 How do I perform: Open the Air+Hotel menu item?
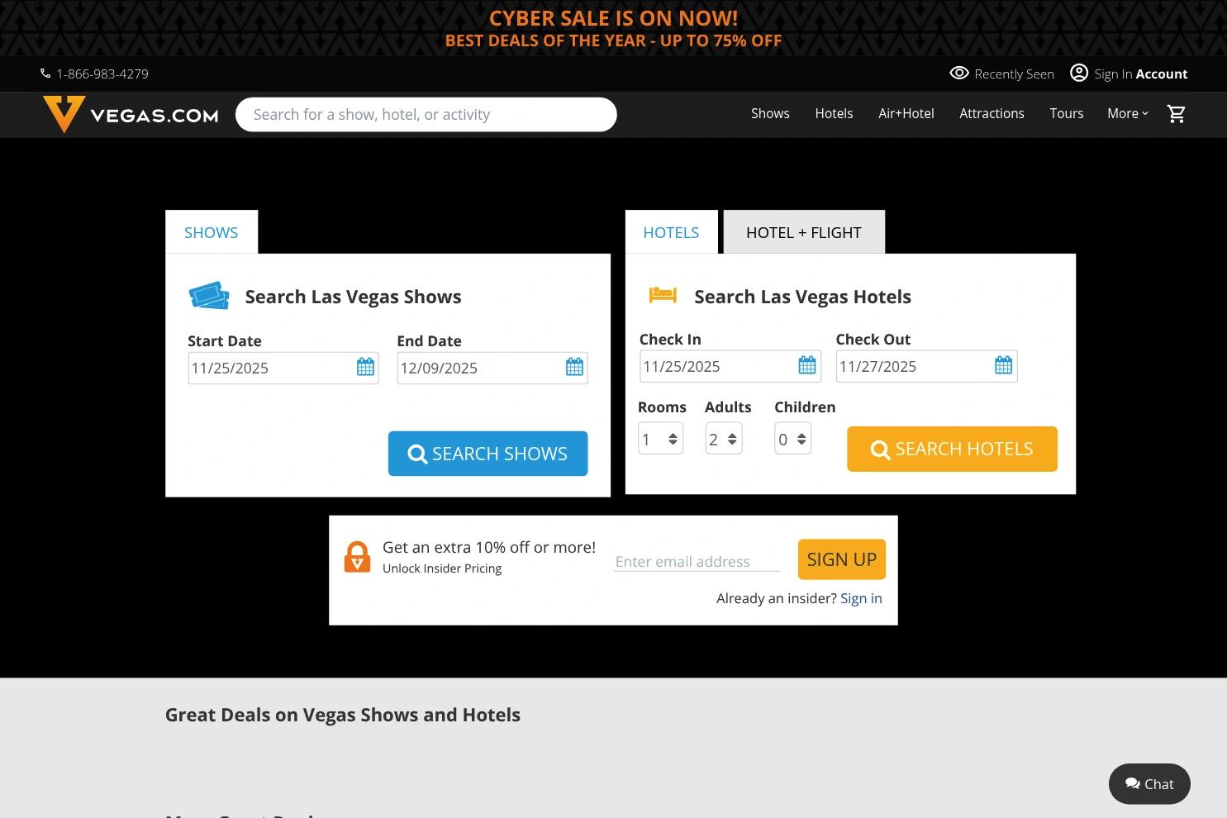click(906, 114)
